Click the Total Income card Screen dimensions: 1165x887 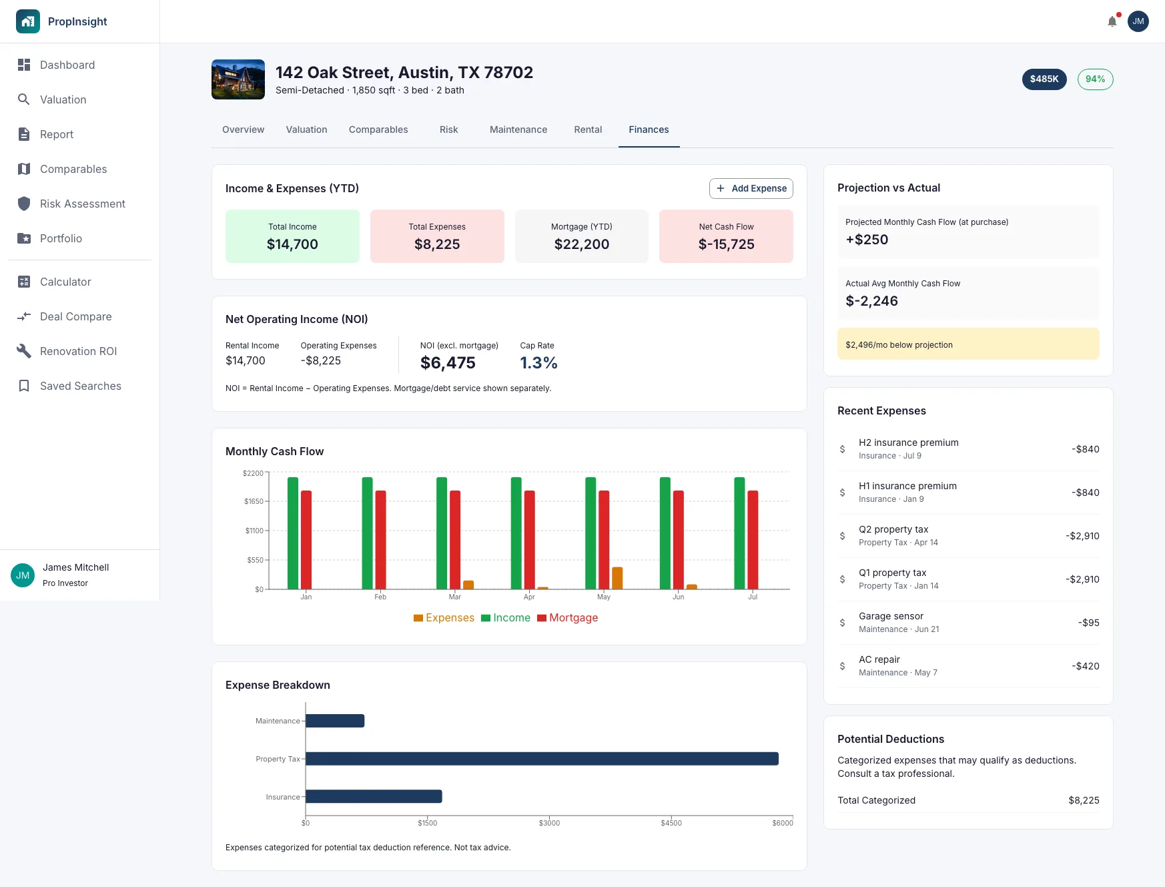[292, 236]
